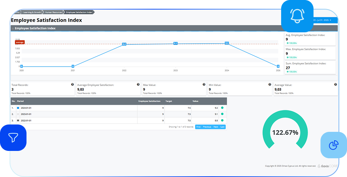Viewport: 347px width, 177px height.
Task: Click the Last pagination button
Action: click(x=222, y=127)
